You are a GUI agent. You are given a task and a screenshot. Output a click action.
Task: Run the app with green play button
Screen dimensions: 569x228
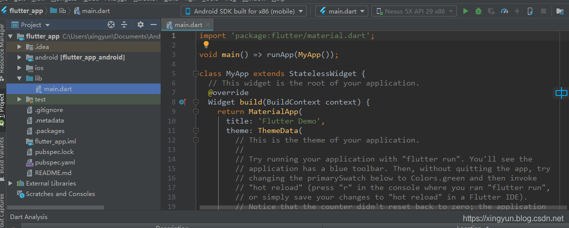pos(465,11)
